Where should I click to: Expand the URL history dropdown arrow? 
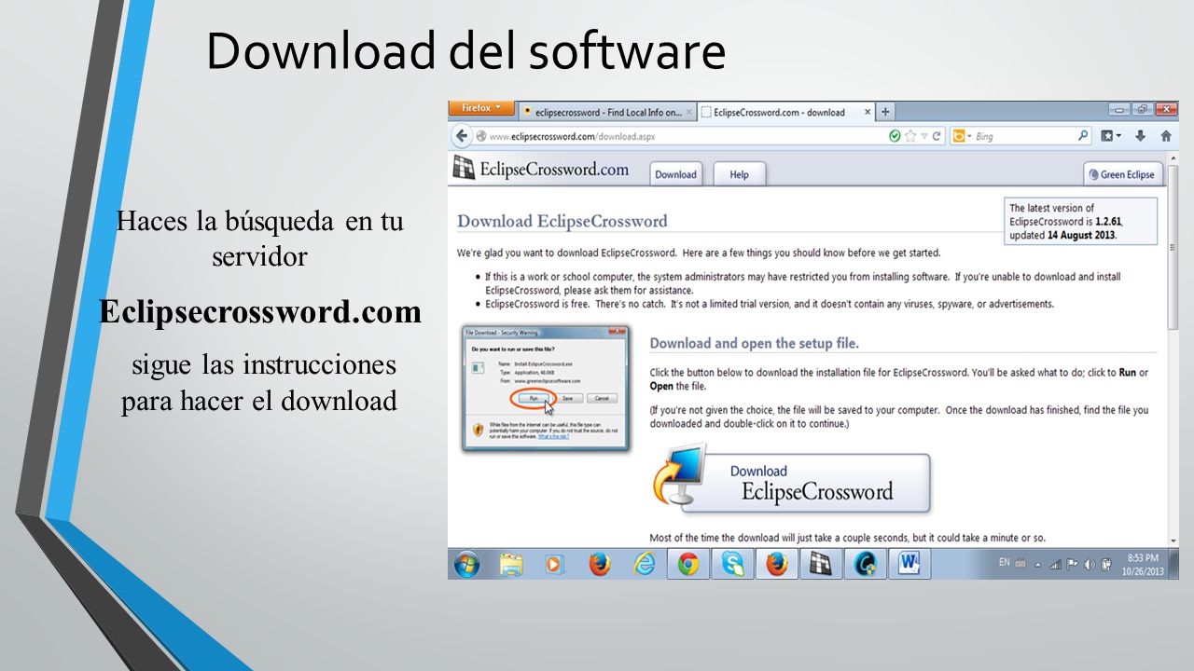924,136
